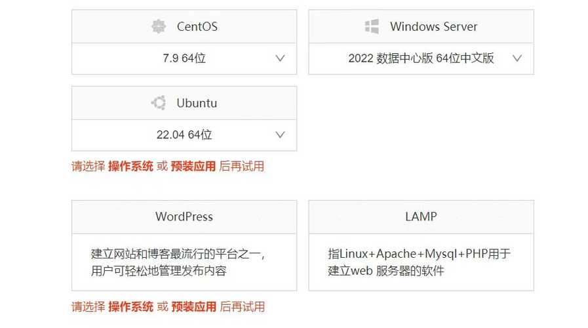Click 操作系统 in the upper warning message
The width and height of the screenshot is (588, 328).
(x=130, y=167)
